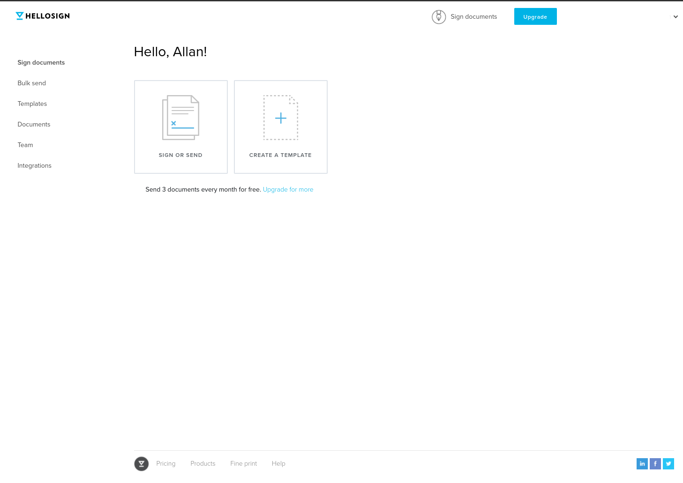
Task: Navigate to Team in the sidebar
Action: (x=25, y=145)
